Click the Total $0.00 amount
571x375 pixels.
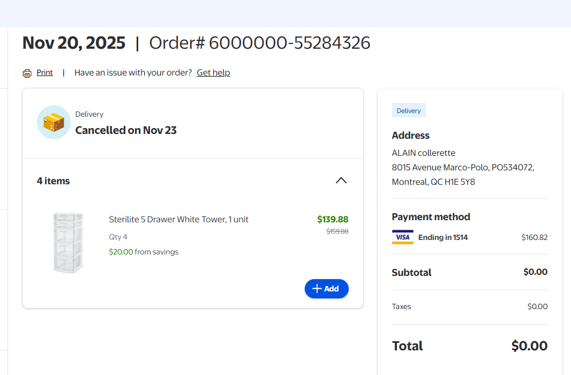click(x=529, y=346)
